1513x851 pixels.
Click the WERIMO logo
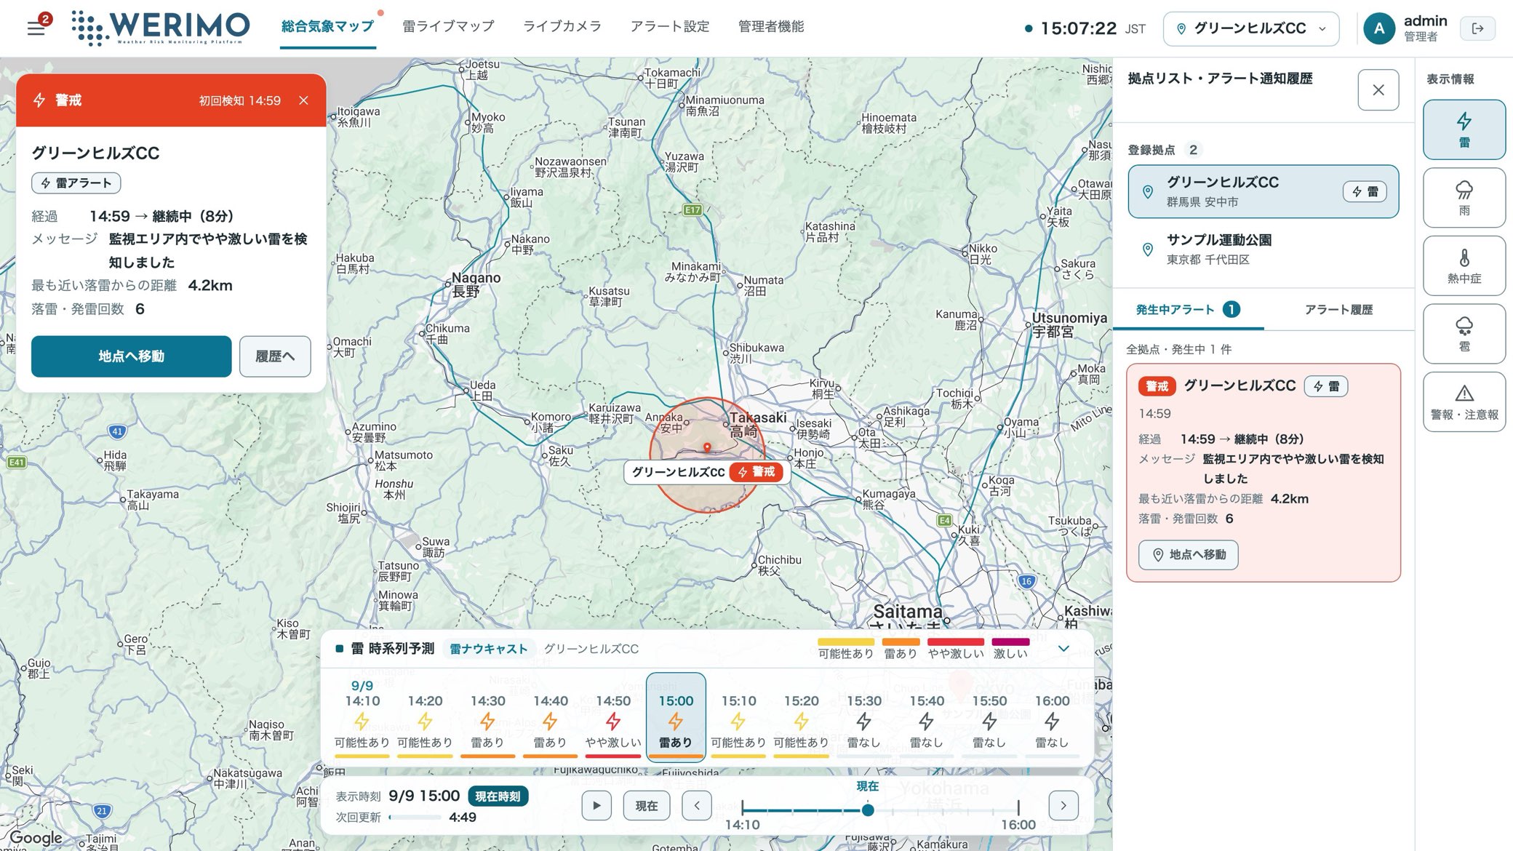(161, 28)
